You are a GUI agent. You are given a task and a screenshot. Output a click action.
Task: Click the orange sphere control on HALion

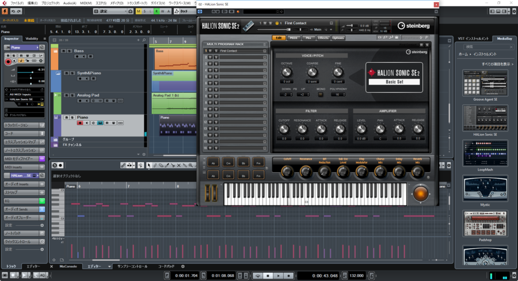point(421,193)
